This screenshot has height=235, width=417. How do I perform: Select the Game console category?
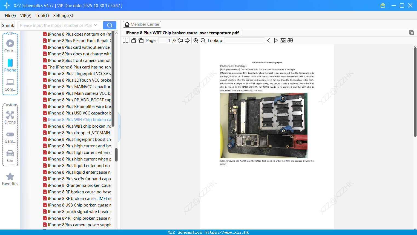coord(10,137)
